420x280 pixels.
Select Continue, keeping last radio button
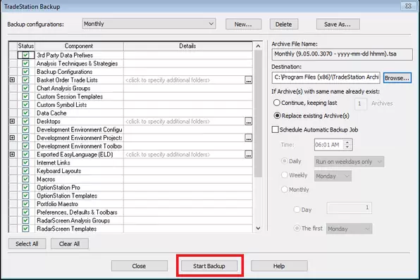(x=277, y=103)
